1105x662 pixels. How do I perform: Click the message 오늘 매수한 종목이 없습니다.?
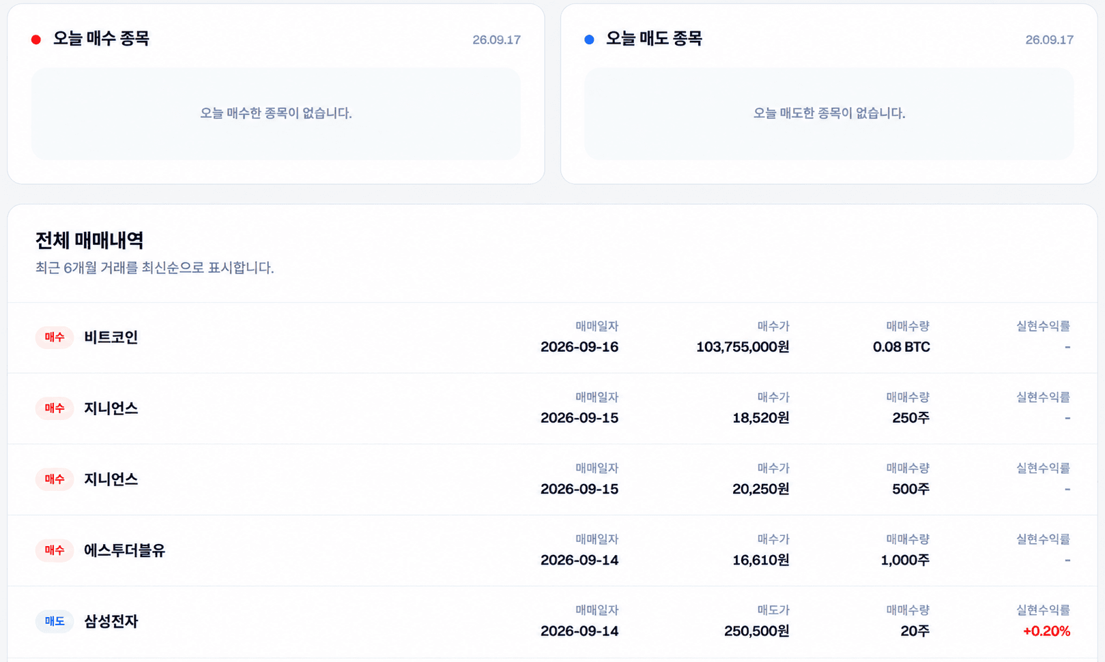[x=276, y=113]
